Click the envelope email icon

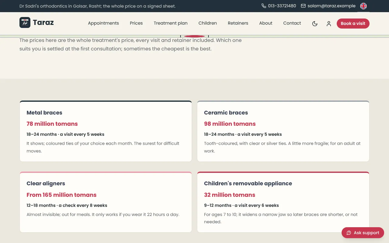(x=303, y=6)
